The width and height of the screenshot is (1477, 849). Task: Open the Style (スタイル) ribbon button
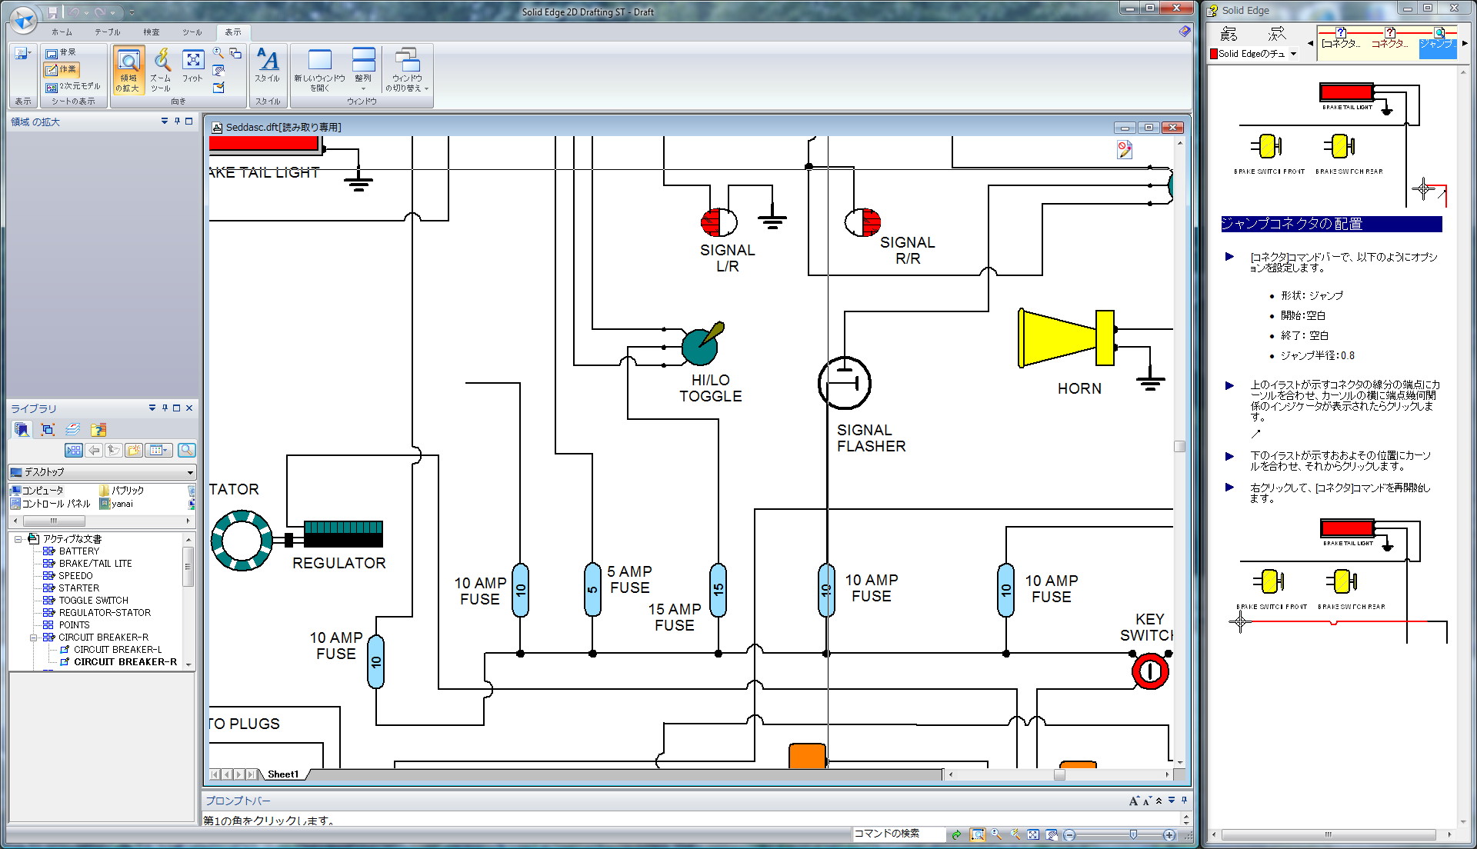pos(268,67)
